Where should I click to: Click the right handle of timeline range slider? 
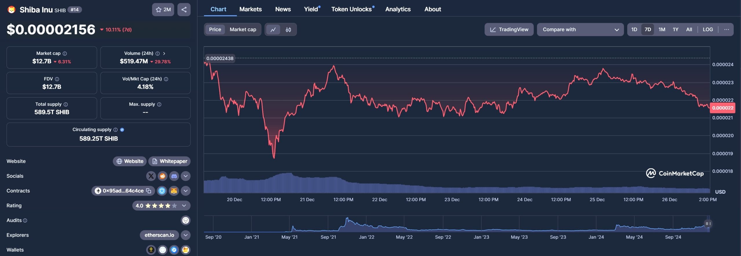(708, 224)
